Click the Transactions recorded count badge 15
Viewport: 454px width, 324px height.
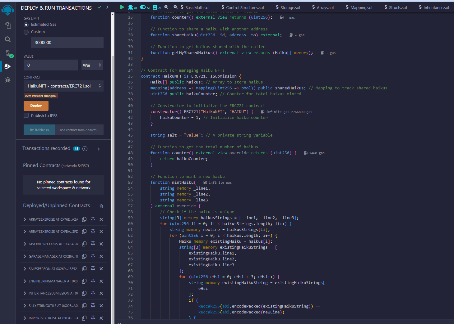tap(76, 149)
